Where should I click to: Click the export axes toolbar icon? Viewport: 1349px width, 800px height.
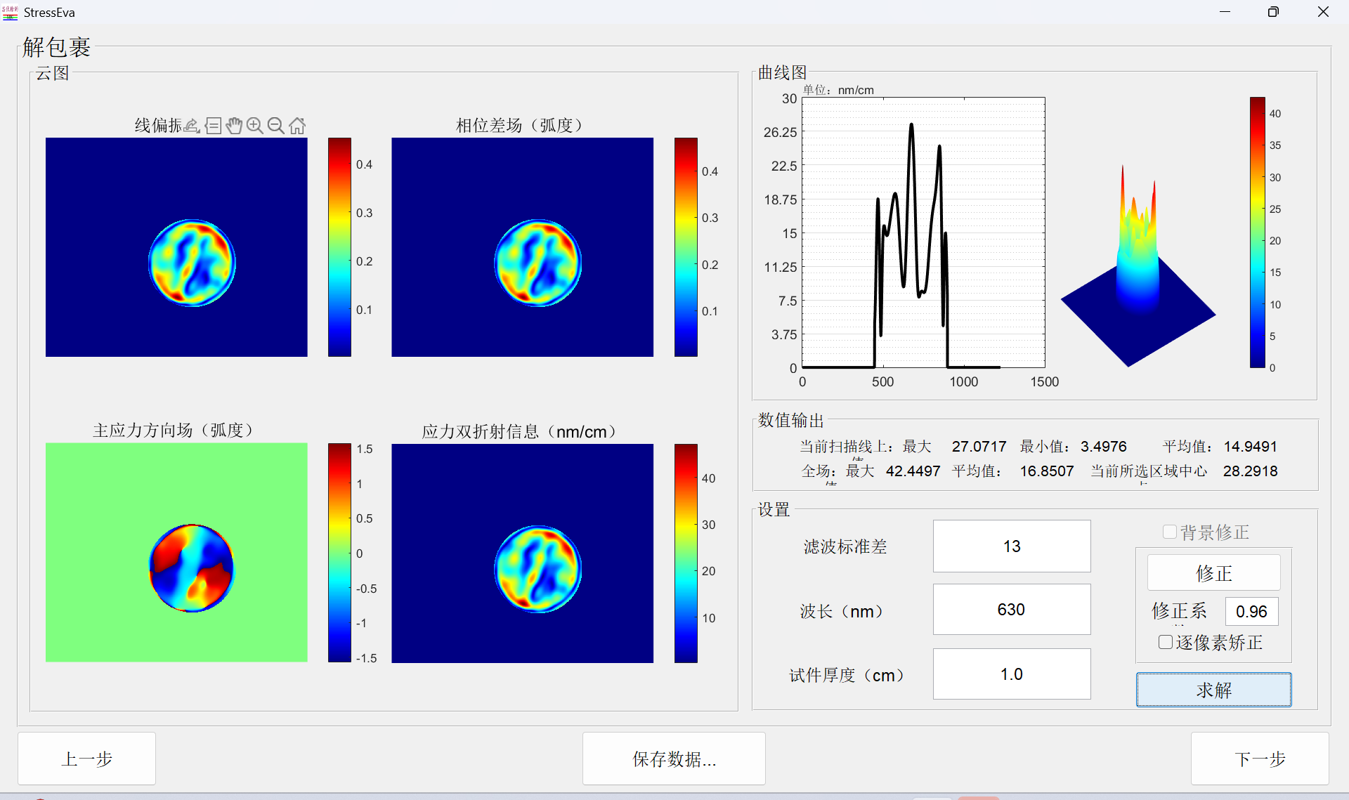(x=192, y=126)
